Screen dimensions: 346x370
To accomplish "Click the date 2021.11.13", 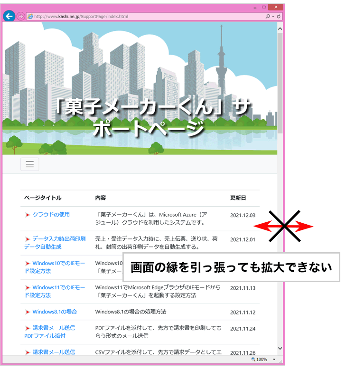I will point(243,288).
